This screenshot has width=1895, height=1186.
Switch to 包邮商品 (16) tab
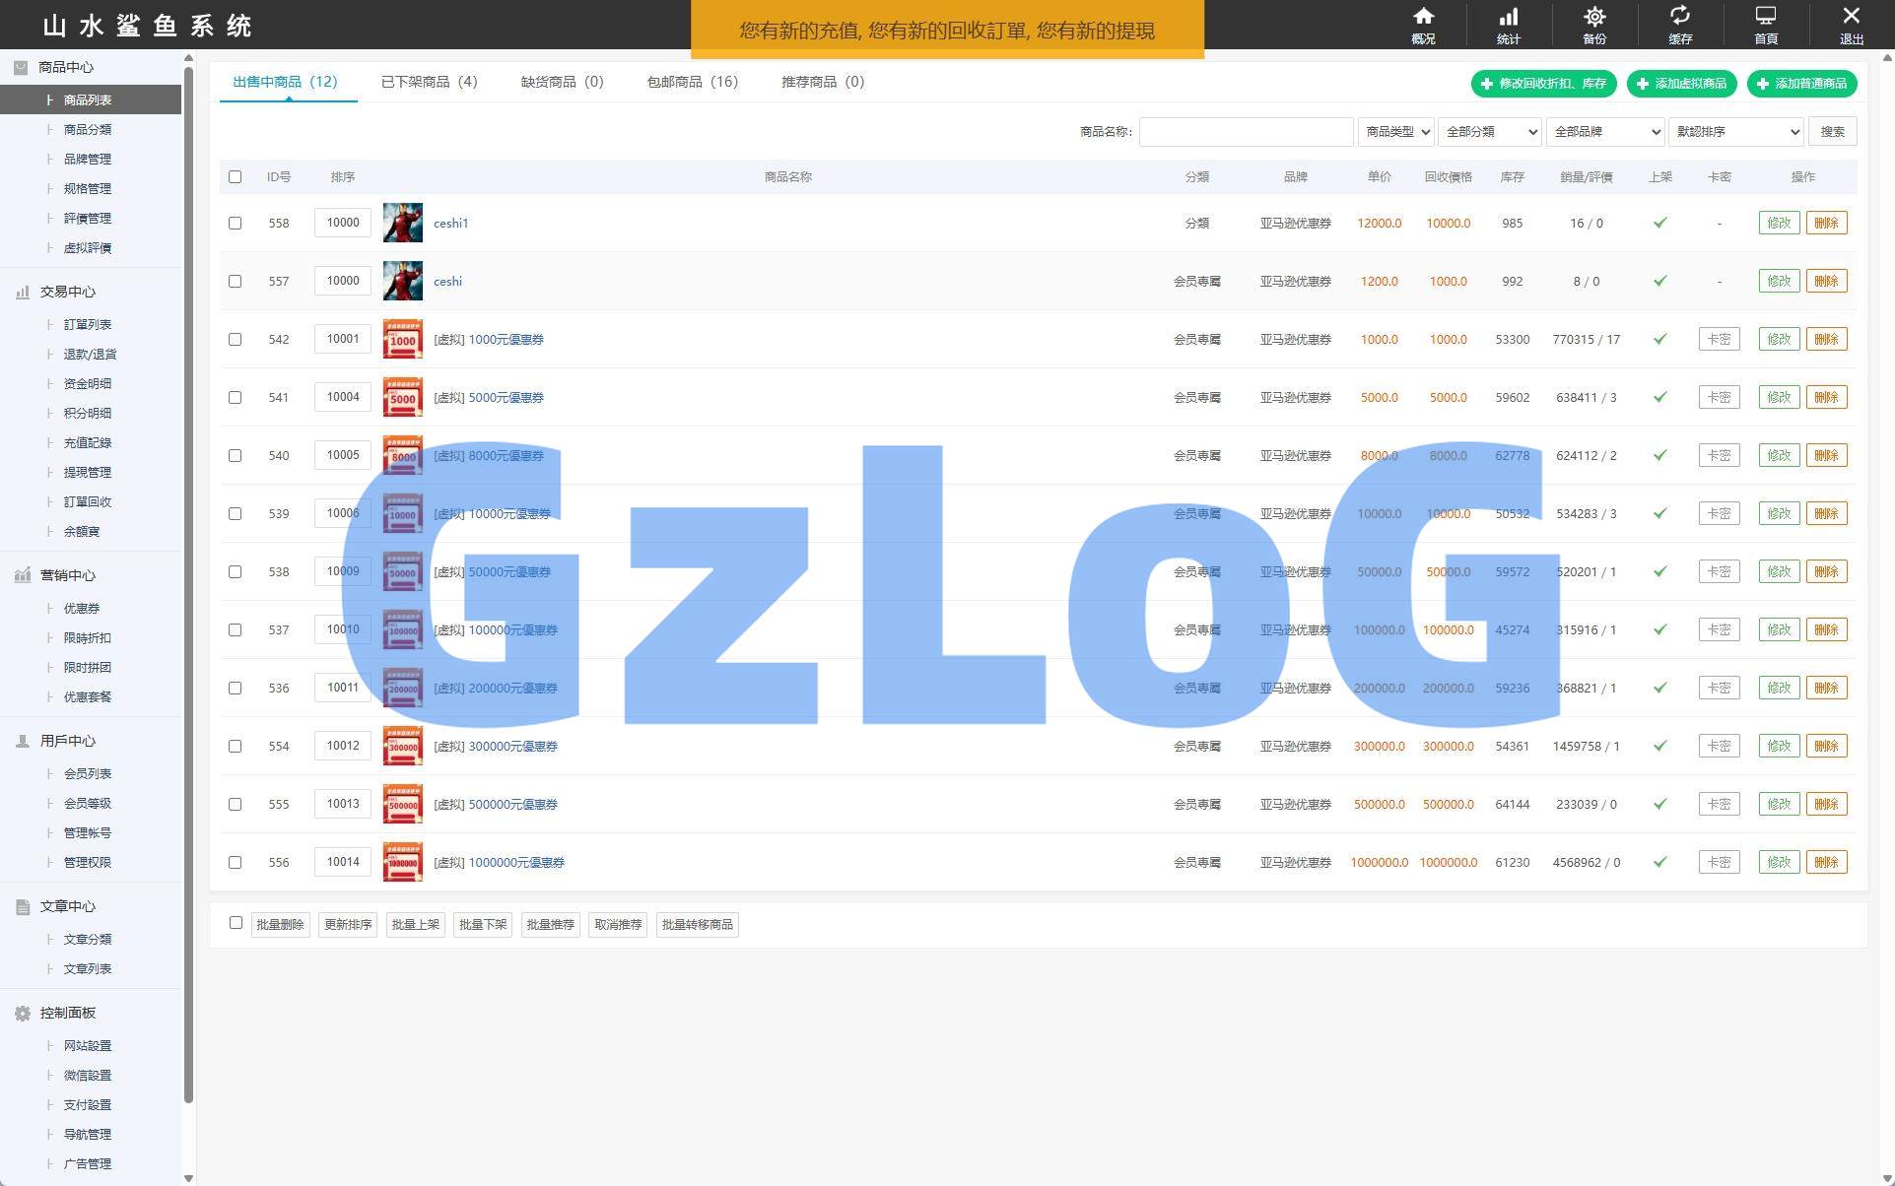(x=692, y=82)
